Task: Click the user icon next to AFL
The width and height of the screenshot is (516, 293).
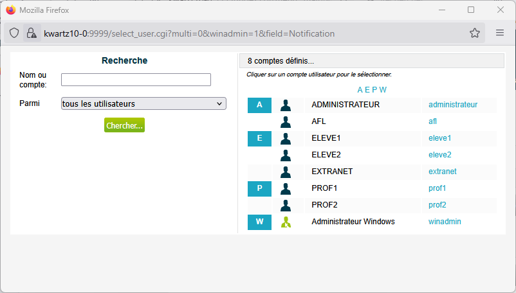Action: 286,122
